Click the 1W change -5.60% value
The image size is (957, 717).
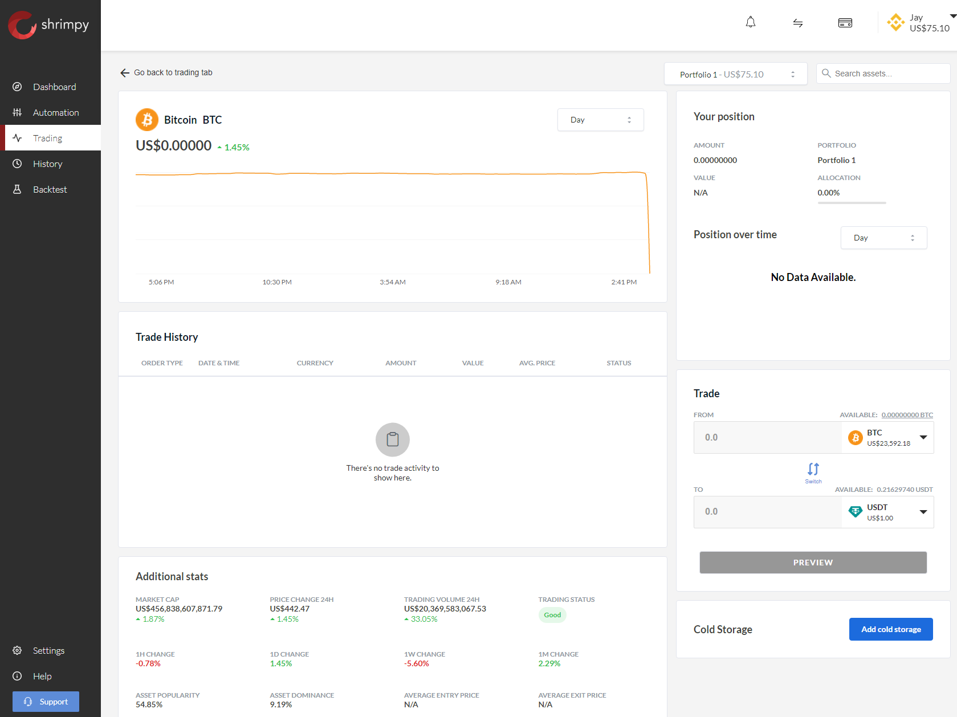pos(417,663)
